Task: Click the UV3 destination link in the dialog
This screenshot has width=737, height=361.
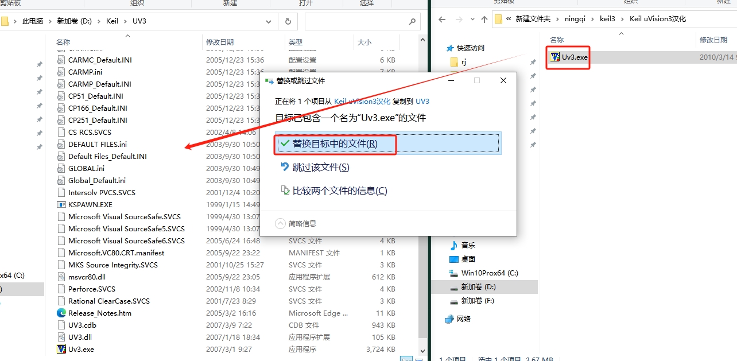Action: coord(422,101)
